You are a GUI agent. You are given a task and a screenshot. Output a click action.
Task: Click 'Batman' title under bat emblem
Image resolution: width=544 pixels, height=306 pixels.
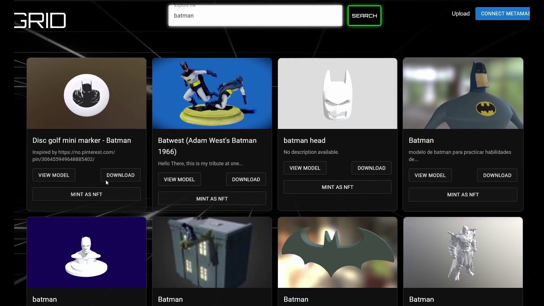pos(296,299)
